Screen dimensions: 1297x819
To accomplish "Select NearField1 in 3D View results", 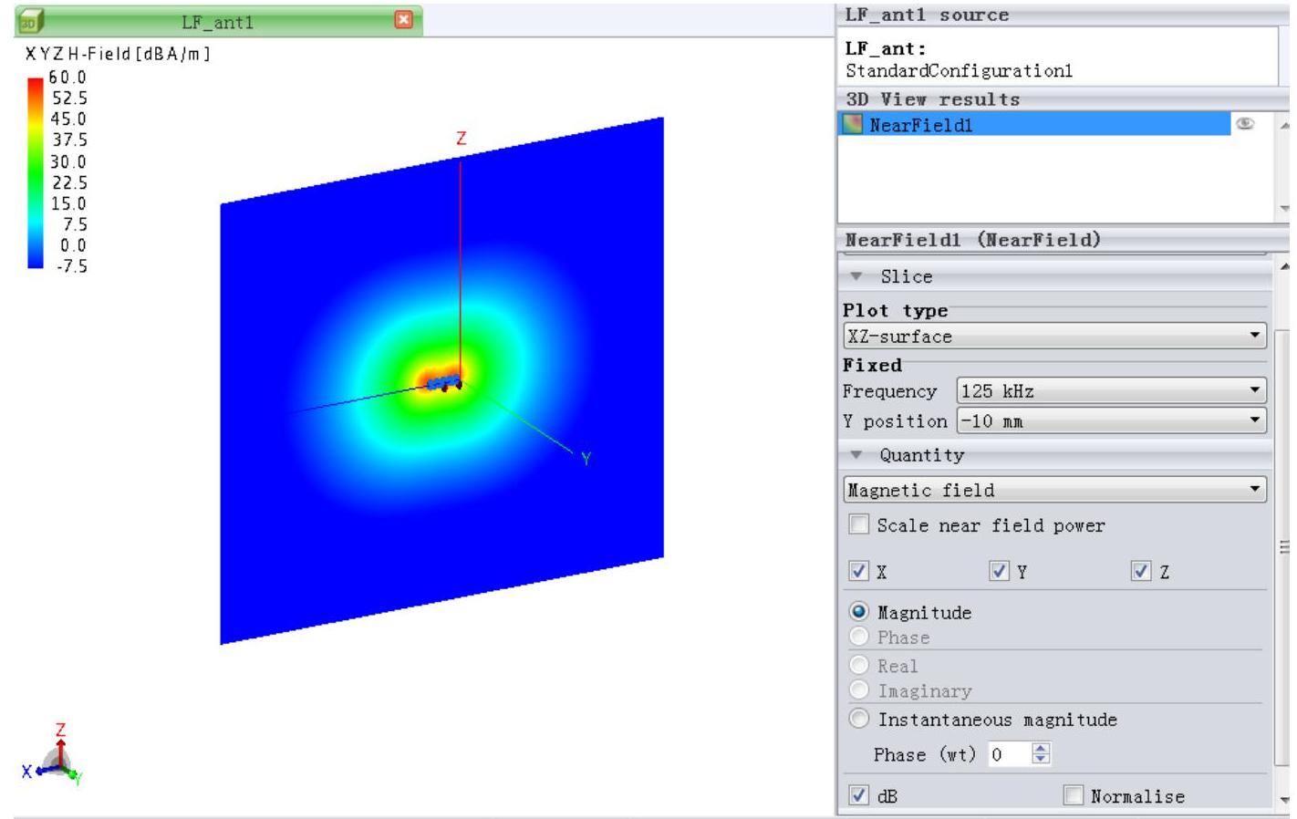I will [1033, 124].
